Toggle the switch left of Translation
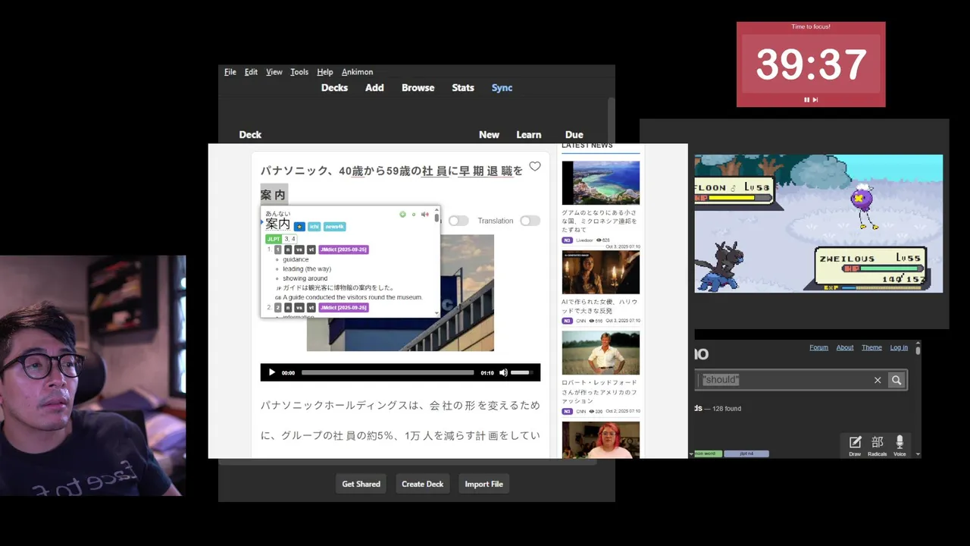The width and height of the screenshot is (970, 546). pyautogui.click(x=458, y=221)
